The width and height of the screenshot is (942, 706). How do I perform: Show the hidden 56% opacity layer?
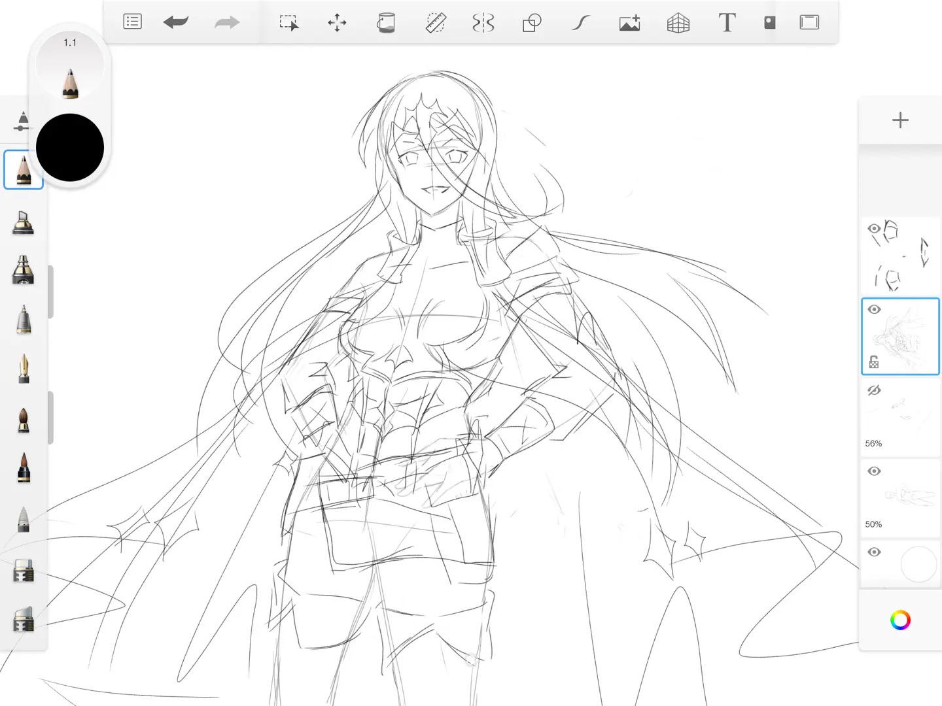pos(875,391)
